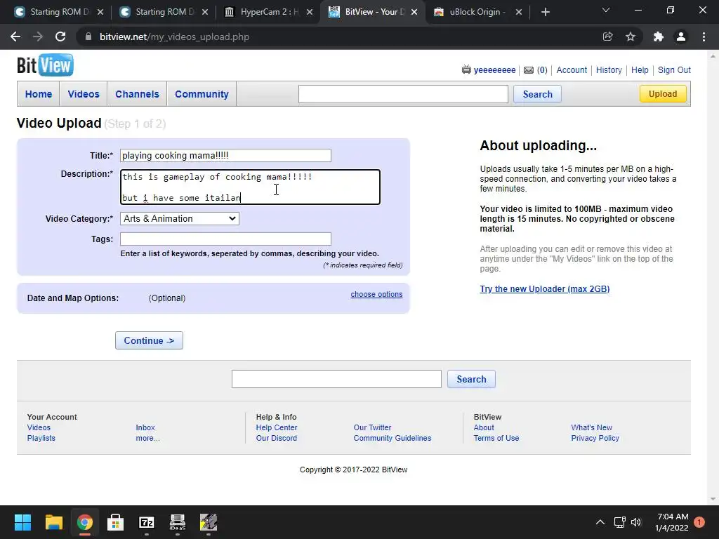The width and height of the screenshot is (719, 539).
Task: Open Chrome three-dot menu
Action: pos(704,36)
